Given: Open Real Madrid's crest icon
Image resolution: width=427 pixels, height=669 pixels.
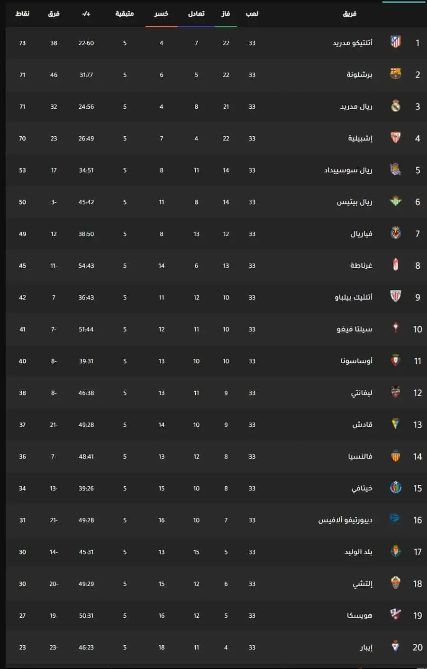Looking at the screenshot, I should pos(395,106).
